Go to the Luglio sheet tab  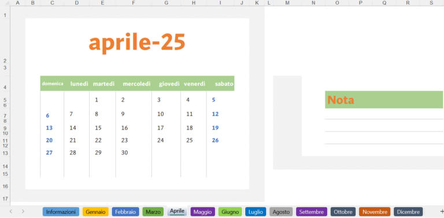tap(256, 212)
